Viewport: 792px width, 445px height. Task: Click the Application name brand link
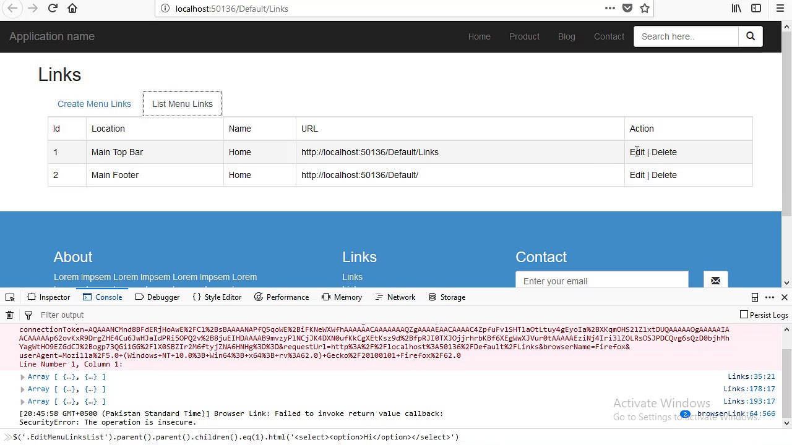(52, 36)
